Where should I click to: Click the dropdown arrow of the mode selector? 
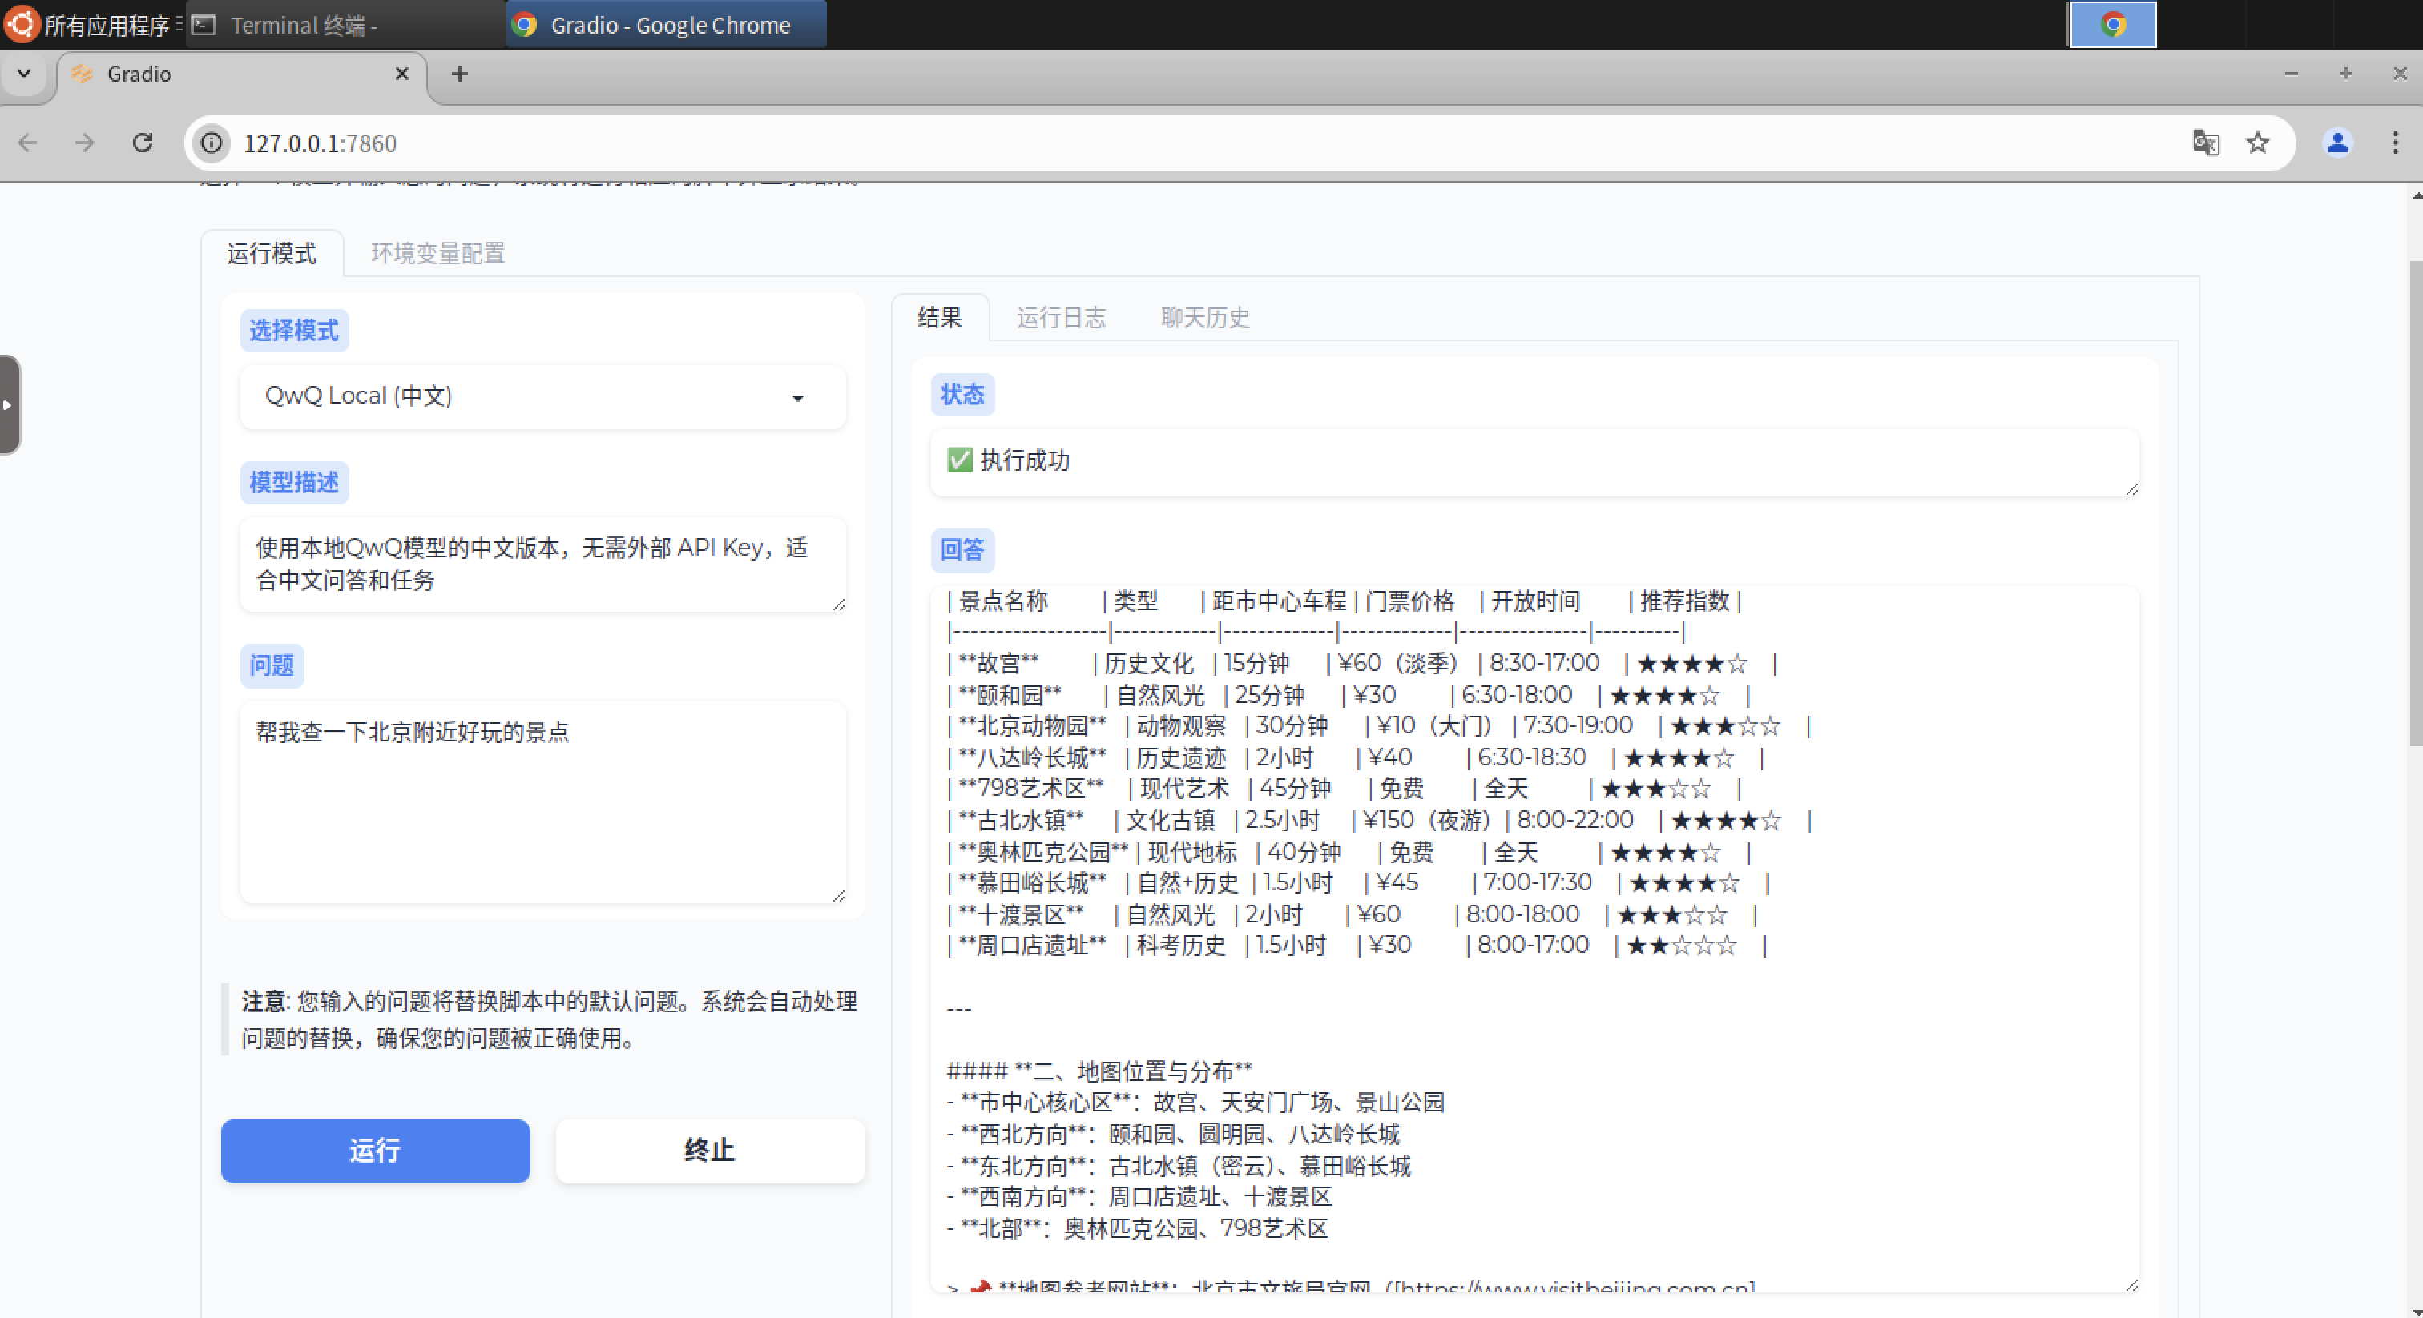(797, 399)
